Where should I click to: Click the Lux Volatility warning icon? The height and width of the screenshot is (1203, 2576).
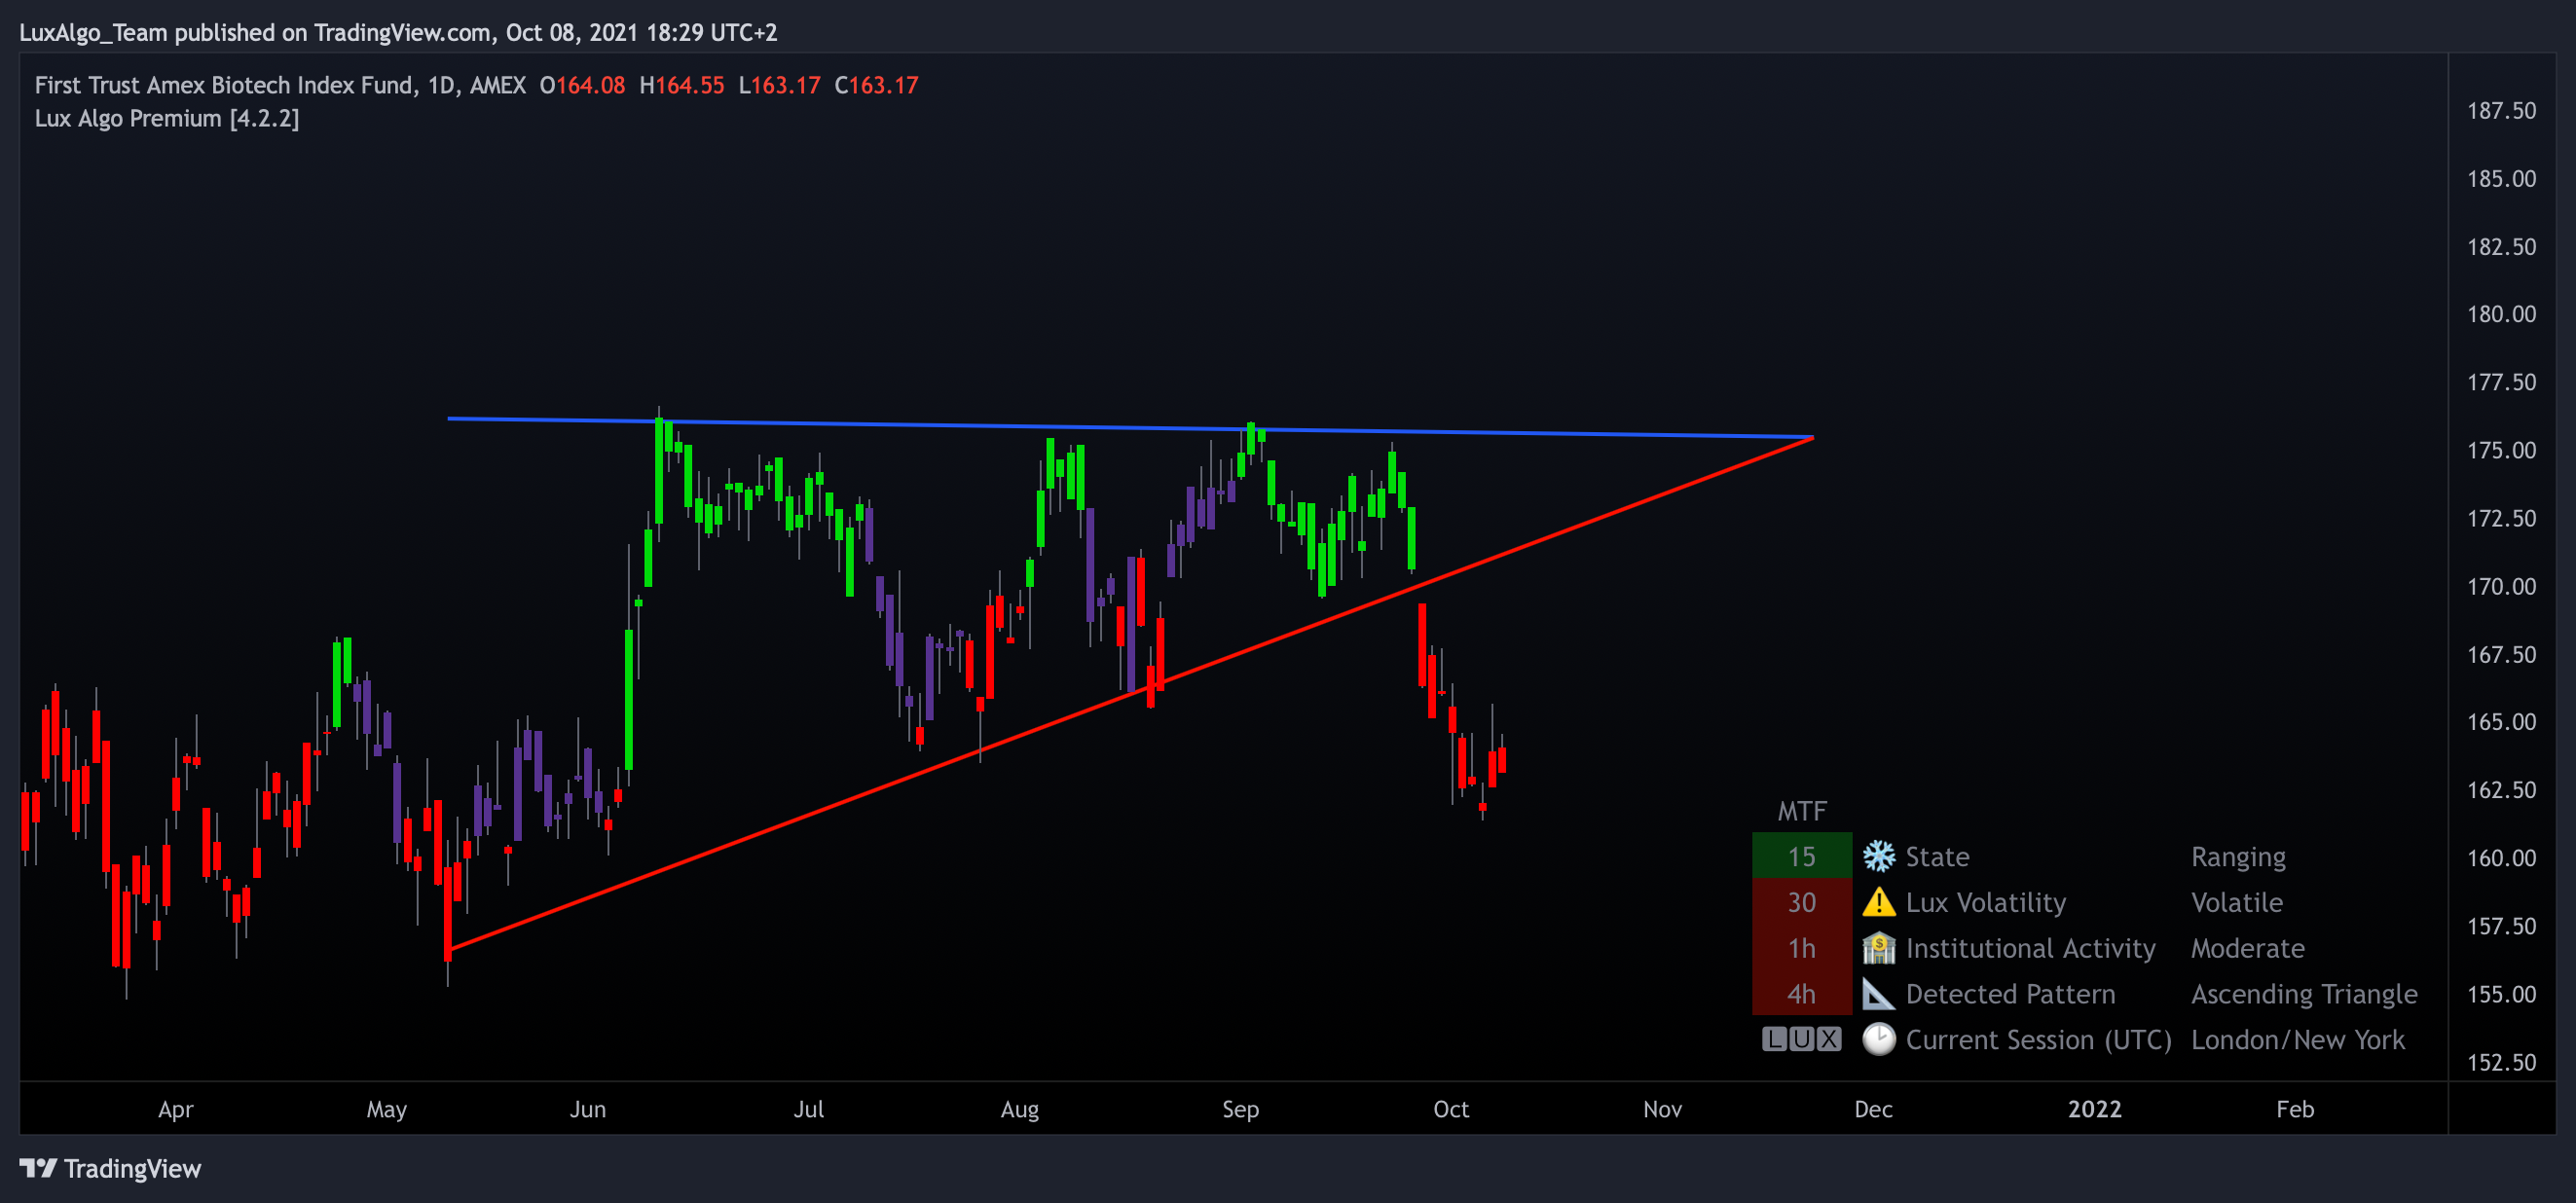[x=1879, y=902]
